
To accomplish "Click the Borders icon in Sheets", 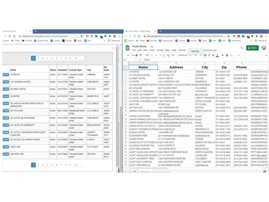I will pyautogui.click(x=227, y=55).
